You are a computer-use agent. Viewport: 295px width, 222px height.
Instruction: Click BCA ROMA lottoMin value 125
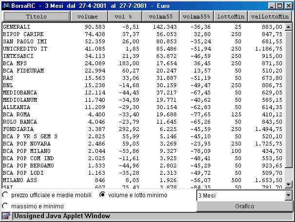pyautogui.click(x=236, y=114)
